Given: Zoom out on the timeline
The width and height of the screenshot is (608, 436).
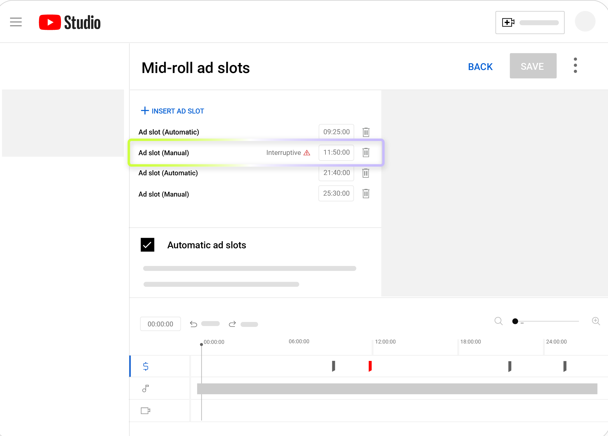Looking at the screenshot, I should (x=498, y=321).
